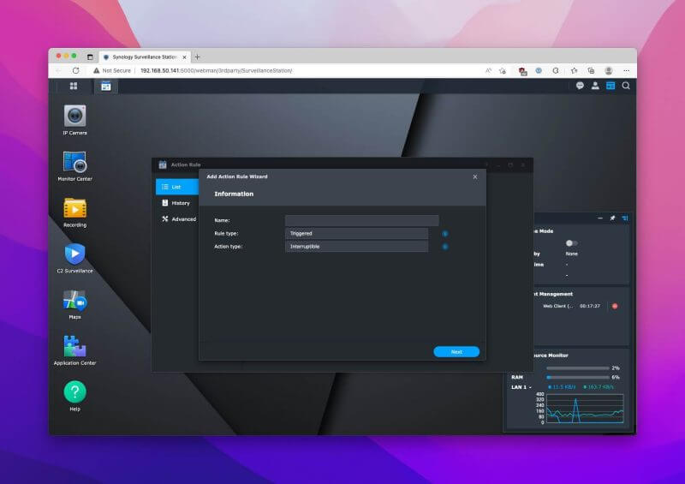This screenshot has width=685, height=484.
Task: Click the RAM usage bar
Action: tap(577, 377)
